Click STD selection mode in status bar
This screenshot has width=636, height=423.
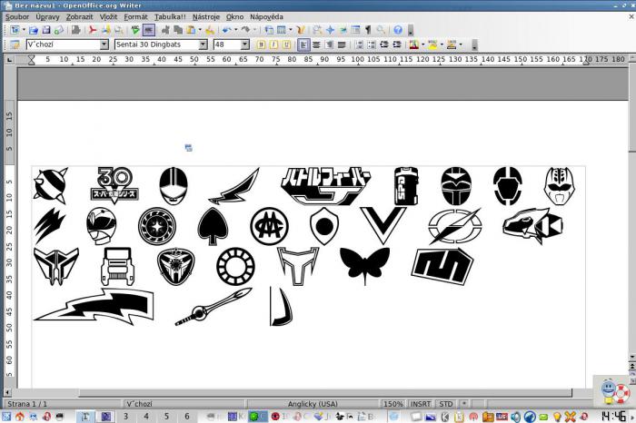tap(446, 404)
